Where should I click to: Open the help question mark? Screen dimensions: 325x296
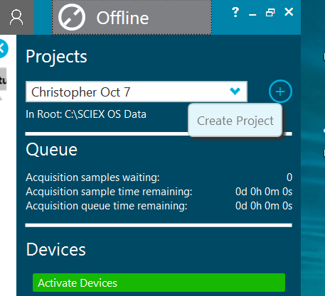tap(235, 12)
